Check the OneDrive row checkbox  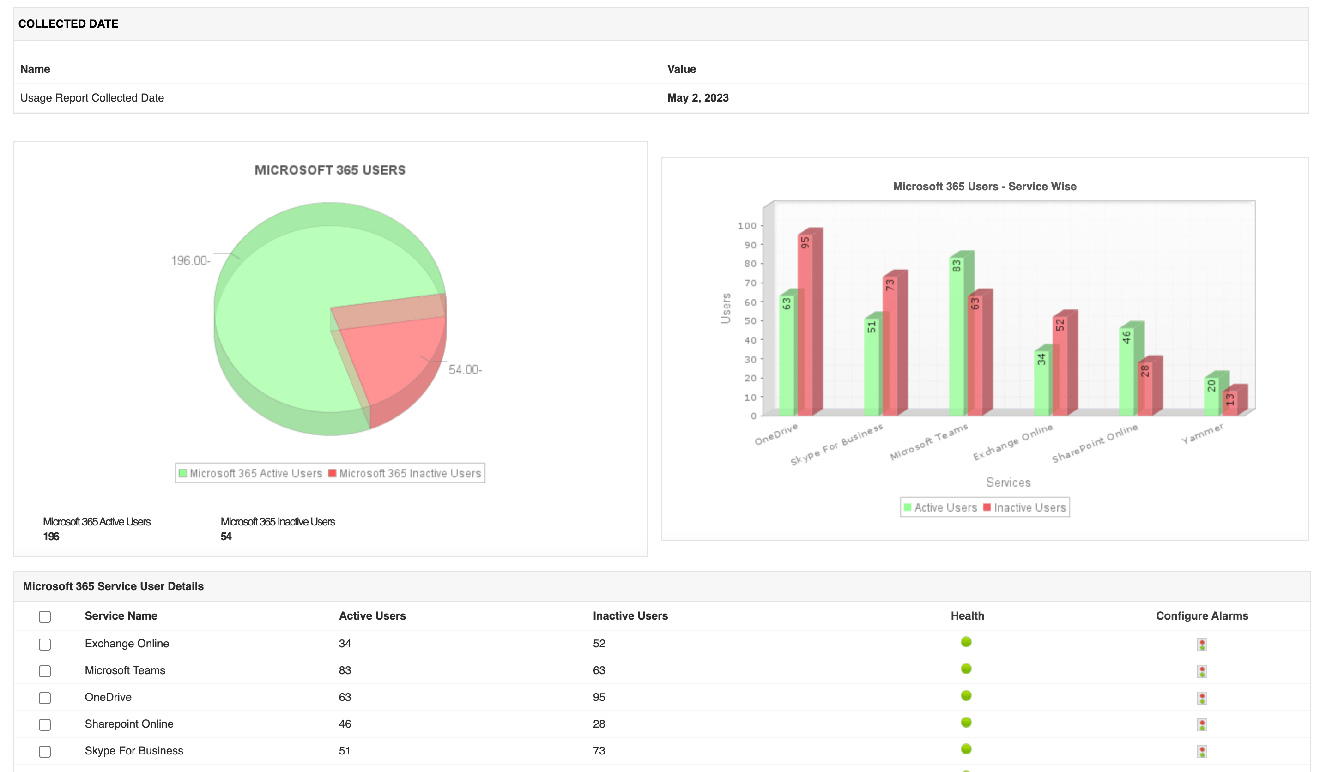45,698
